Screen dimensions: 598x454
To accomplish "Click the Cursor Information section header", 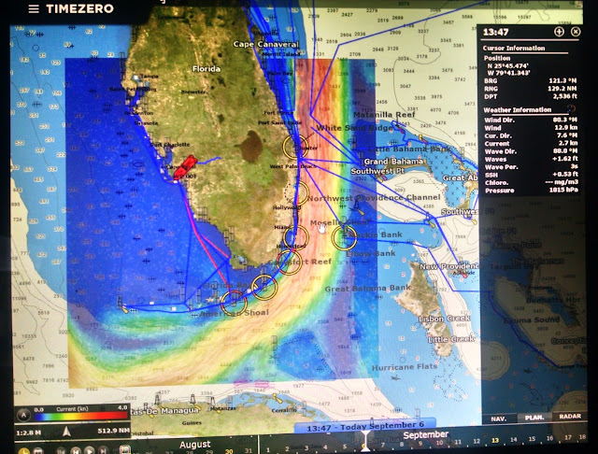I will [513, 48].
